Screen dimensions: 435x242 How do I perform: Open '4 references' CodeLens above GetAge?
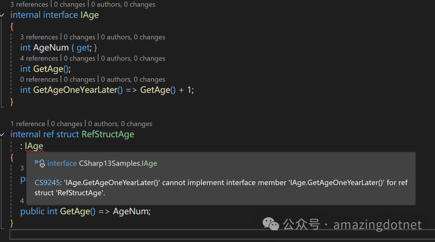pyautogui.click(x=39, y=58)
